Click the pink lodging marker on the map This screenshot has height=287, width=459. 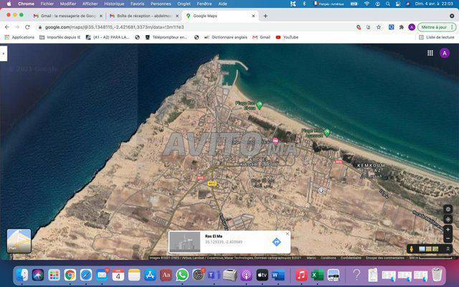click(x=275, y=141)
